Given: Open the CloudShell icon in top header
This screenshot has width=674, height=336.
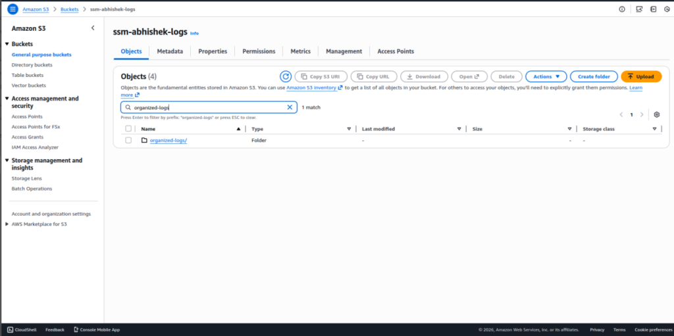Looking at the screenshot, I should point(639,9).
